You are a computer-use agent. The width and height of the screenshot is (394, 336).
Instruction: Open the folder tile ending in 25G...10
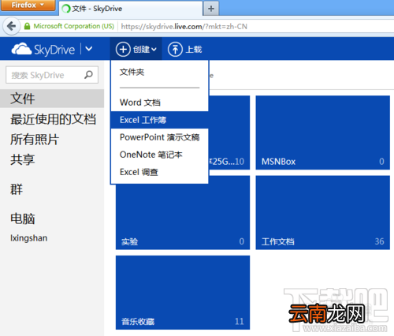click(x=229, y=133)
